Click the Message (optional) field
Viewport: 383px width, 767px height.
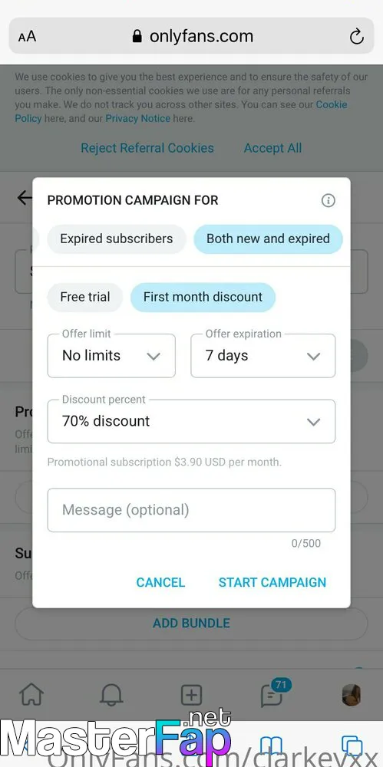pos(192,510)
